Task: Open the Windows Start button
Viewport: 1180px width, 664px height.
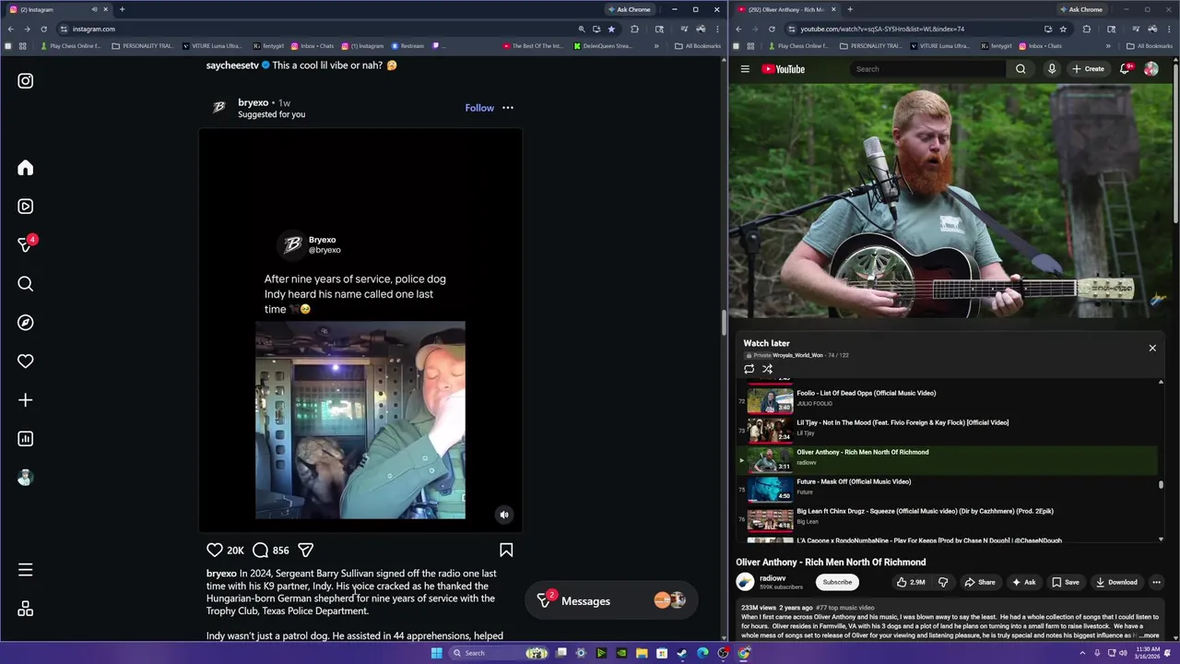Action: (x=436, y=653)
